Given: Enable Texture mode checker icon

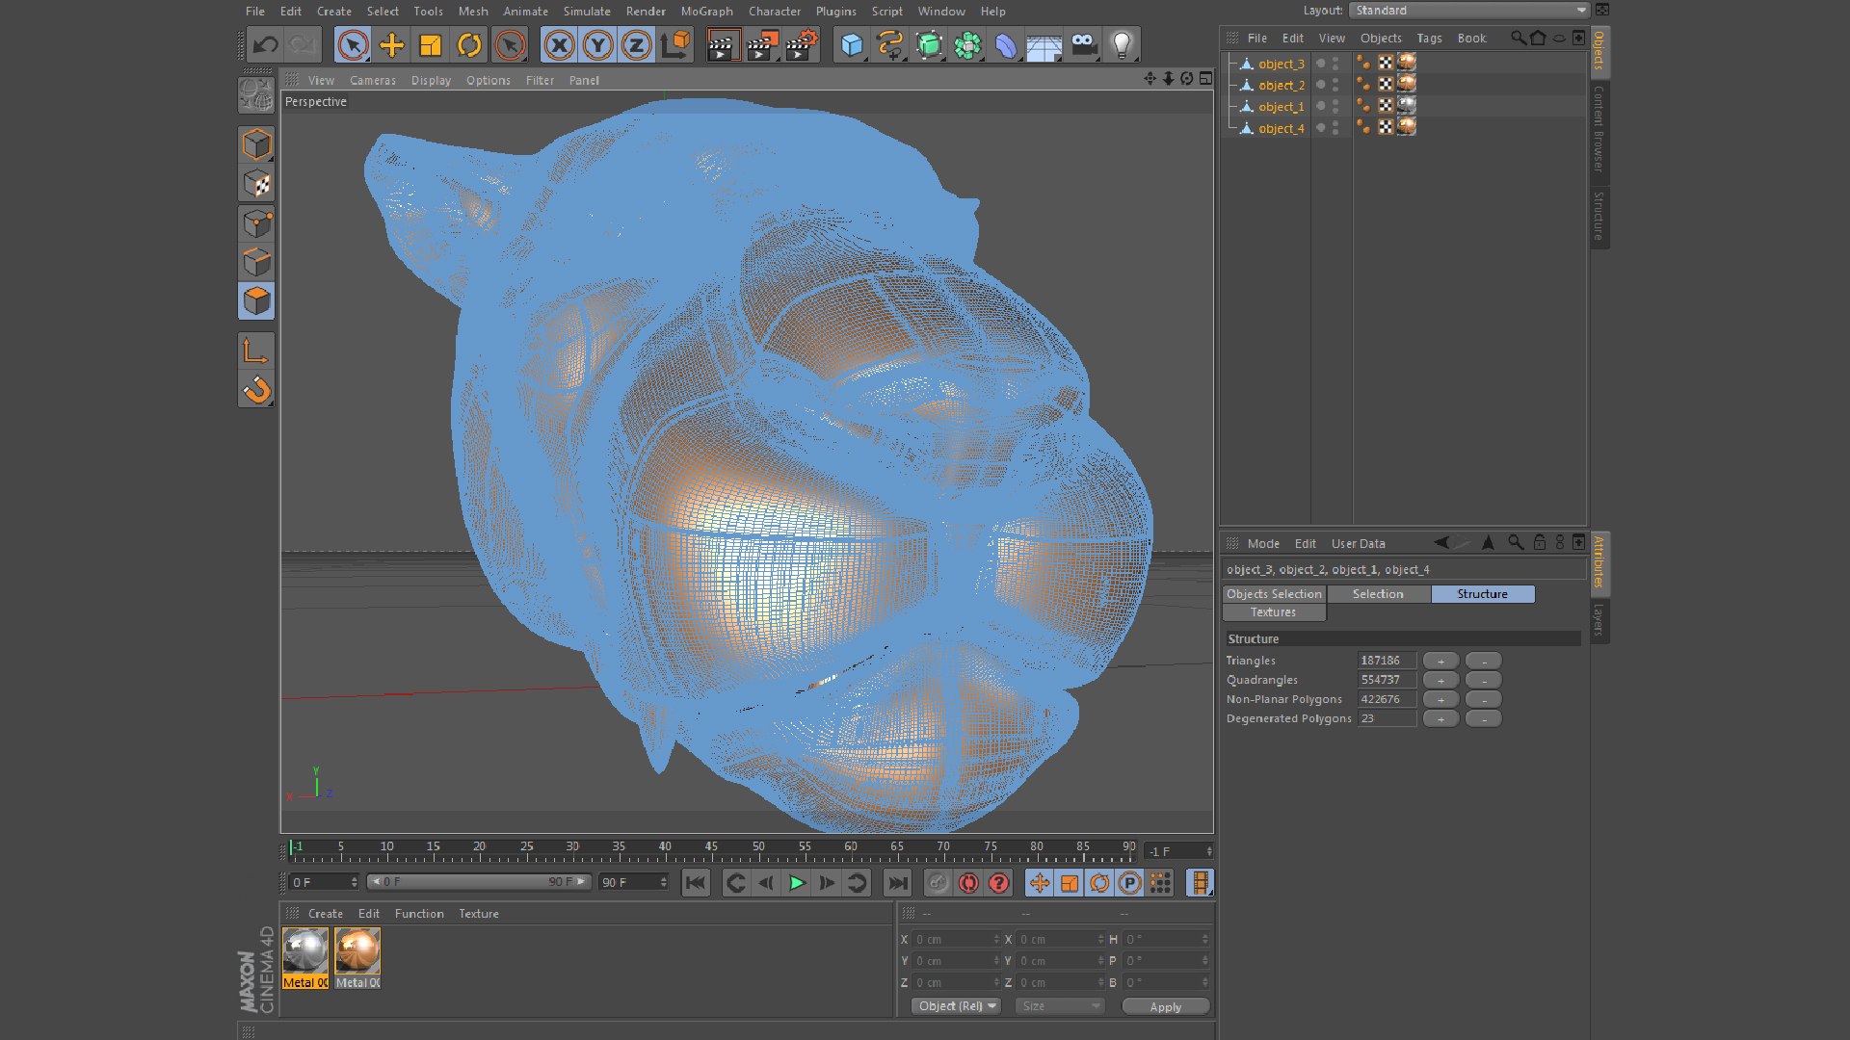Looking at the screenshot, I should (x=256, y=184).
